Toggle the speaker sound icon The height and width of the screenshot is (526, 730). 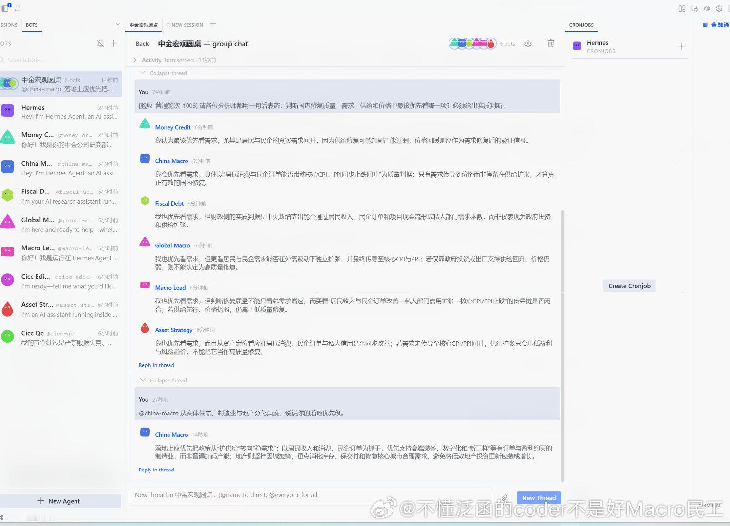pyautogui.click(x=707, y=9)
